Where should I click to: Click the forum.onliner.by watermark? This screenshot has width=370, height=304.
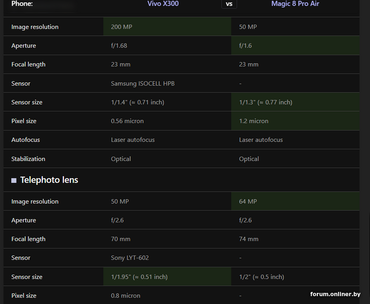tap(335, 294)
